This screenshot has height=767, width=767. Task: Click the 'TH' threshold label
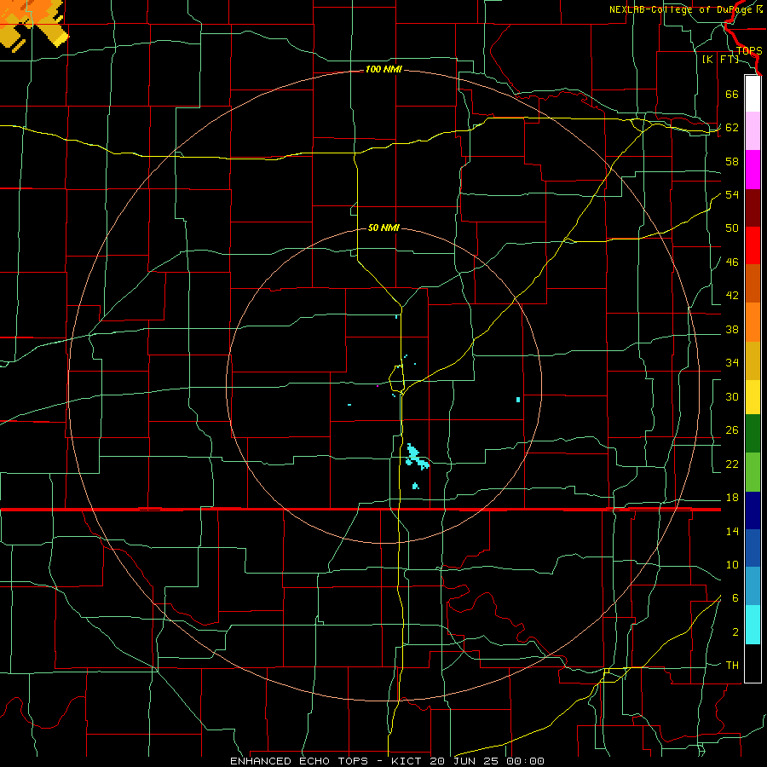click(x=732, y=666)
